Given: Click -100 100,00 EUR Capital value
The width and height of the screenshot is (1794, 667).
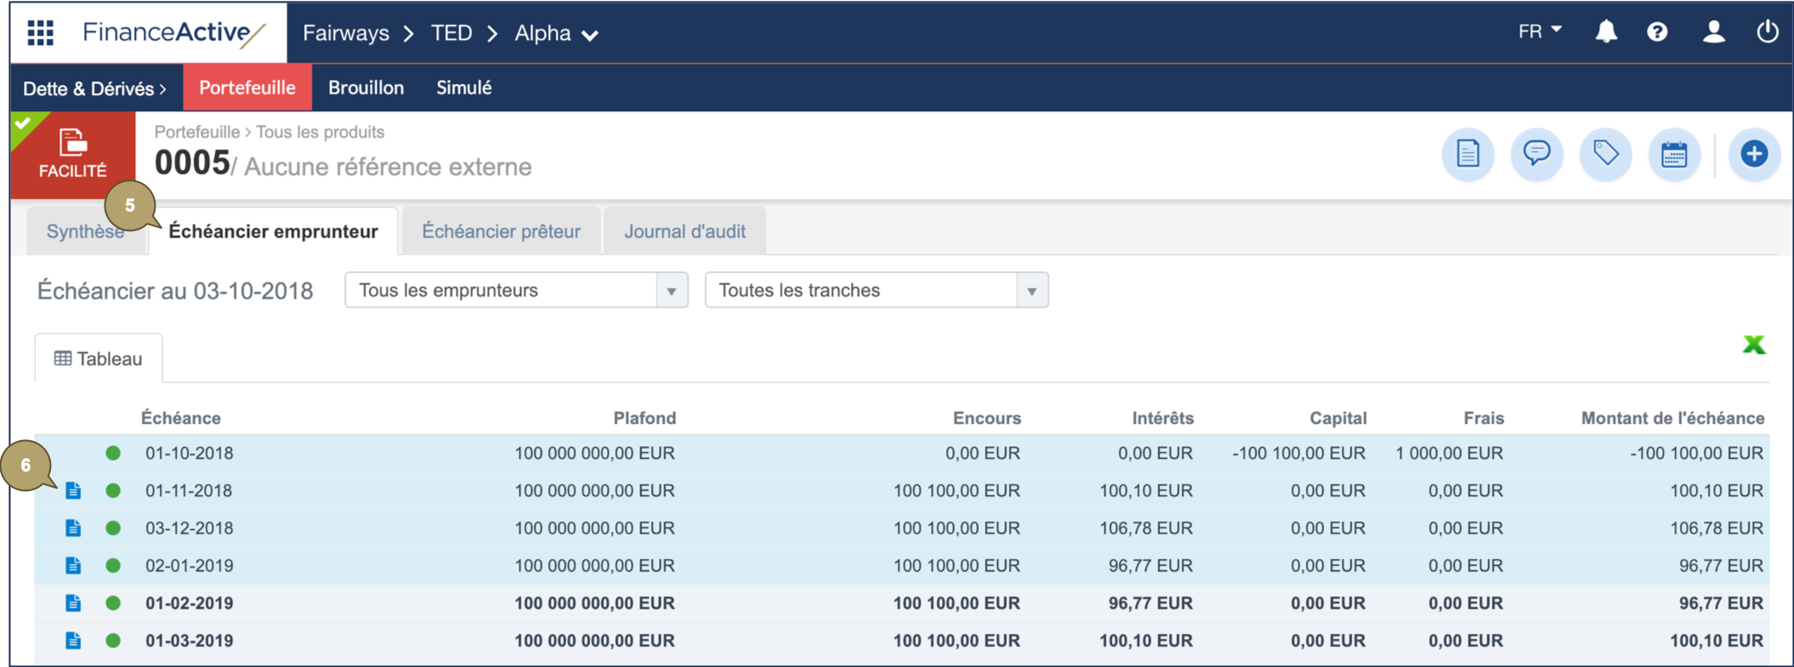Looking at the screenshot, I should pos(1298,453).
